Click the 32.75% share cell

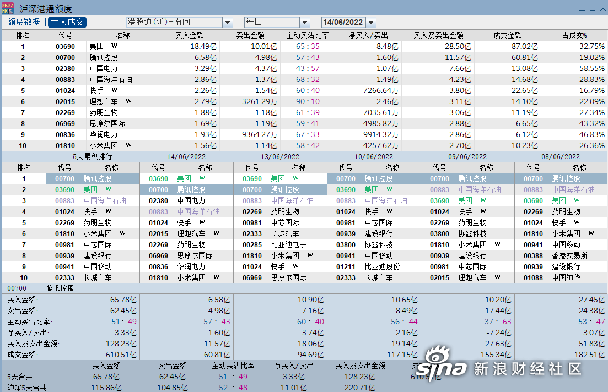[x=592, y=46]
